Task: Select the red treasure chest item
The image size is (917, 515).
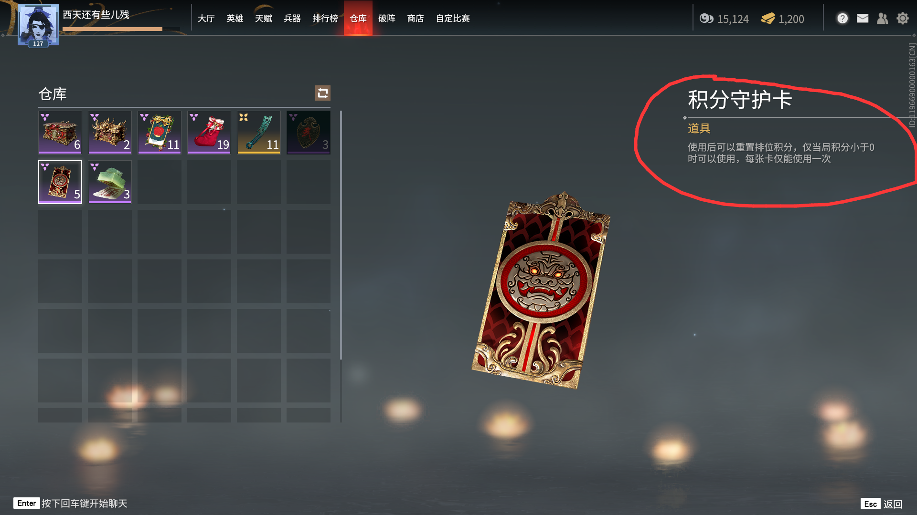Action: 60,132
